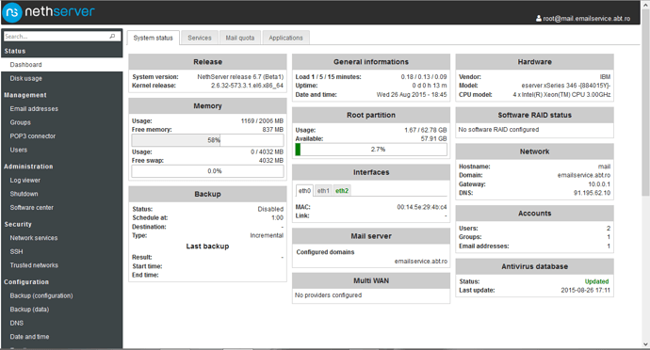Click the Uptime value 0 d 0 h 13 m
The image size is (650, 350).
point(430,86)
